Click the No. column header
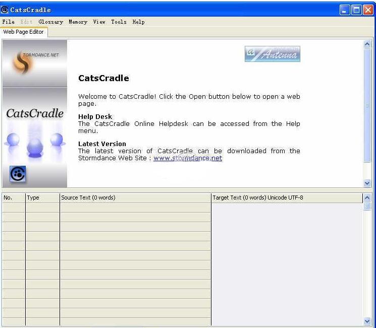 [x=14, y=198]
